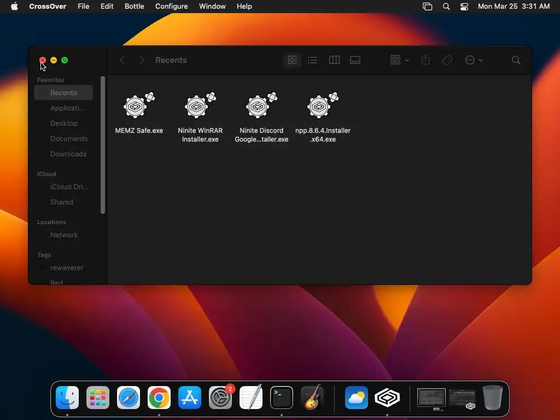Screen dimensions: 560x420
Task: Open the File menu
Action: coord(84,7)
